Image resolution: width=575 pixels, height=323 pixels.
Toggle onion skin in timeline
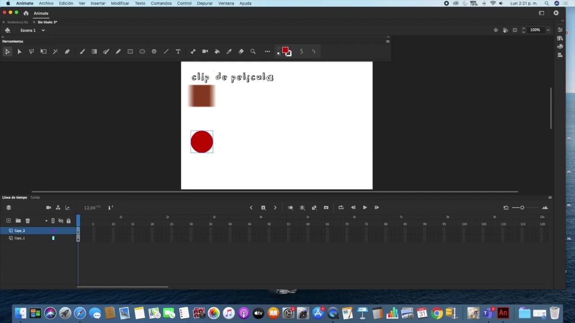click(x=290, y=208)
